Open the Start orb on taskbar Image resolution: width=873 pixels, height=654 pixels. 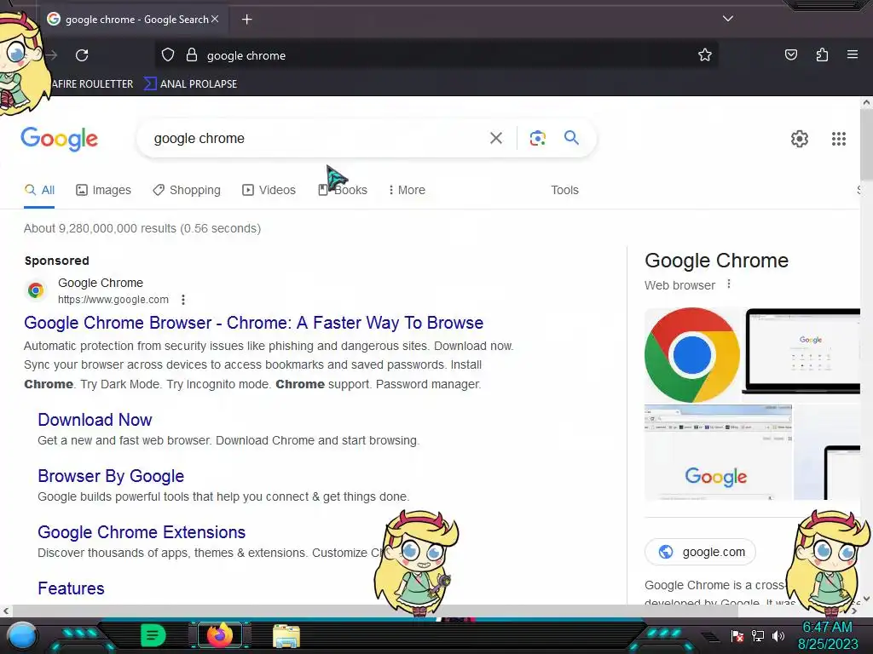point(21,636)
